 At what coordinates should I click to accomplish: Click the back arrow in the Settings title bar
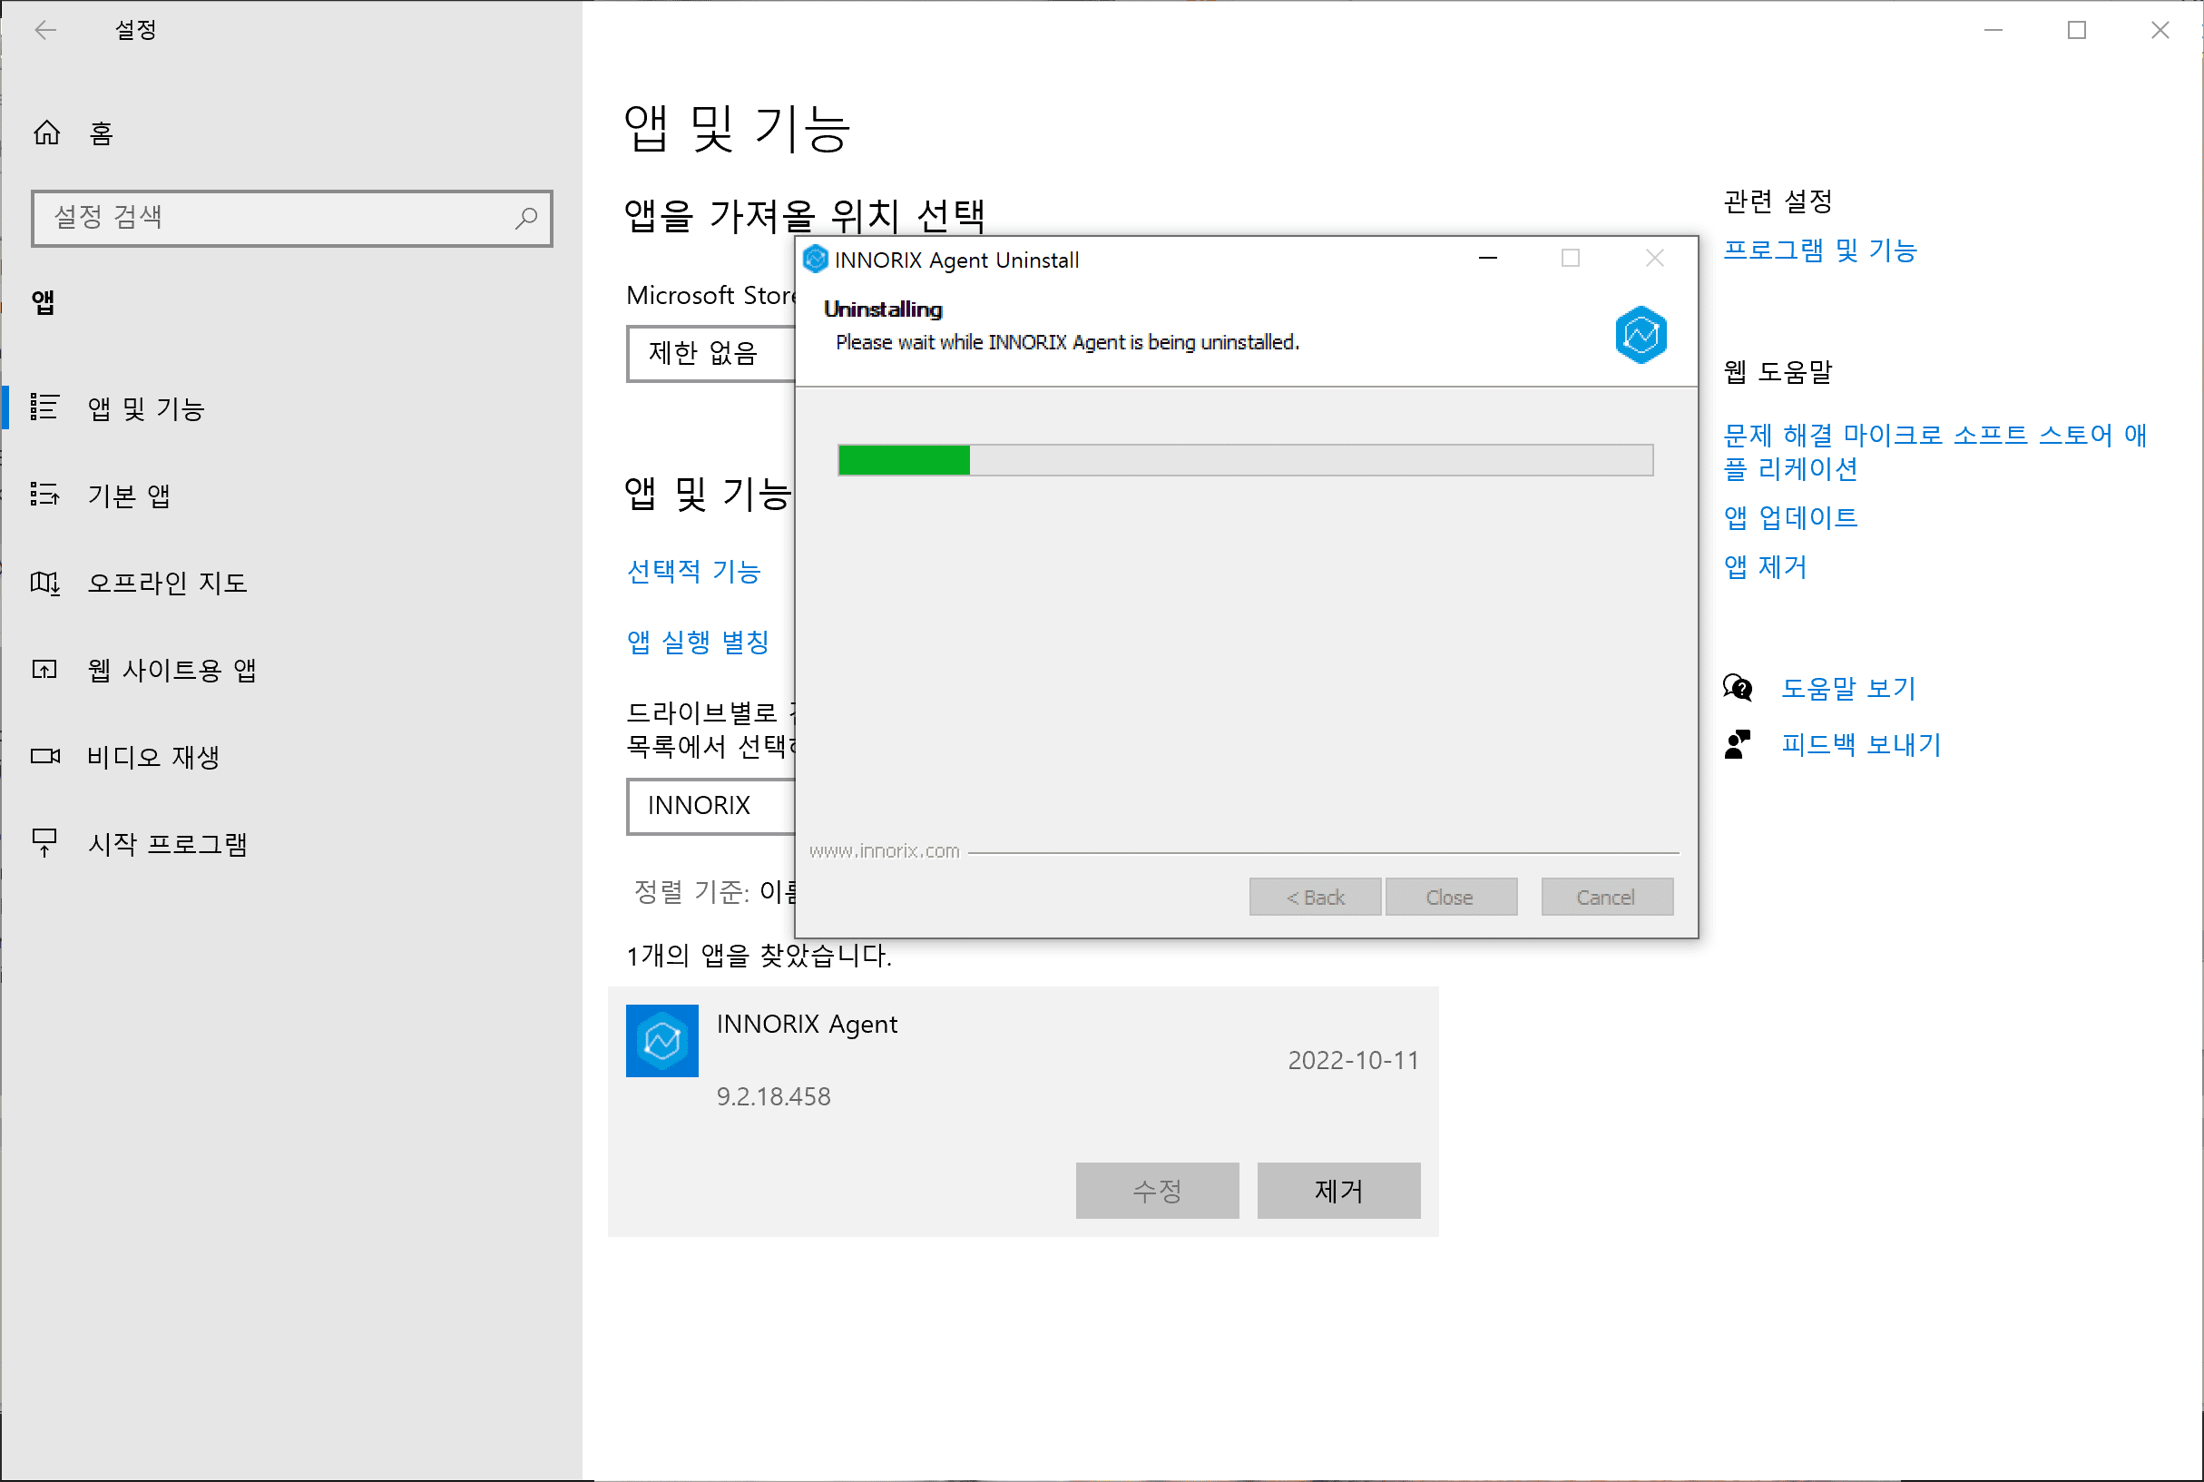point(45,30)
